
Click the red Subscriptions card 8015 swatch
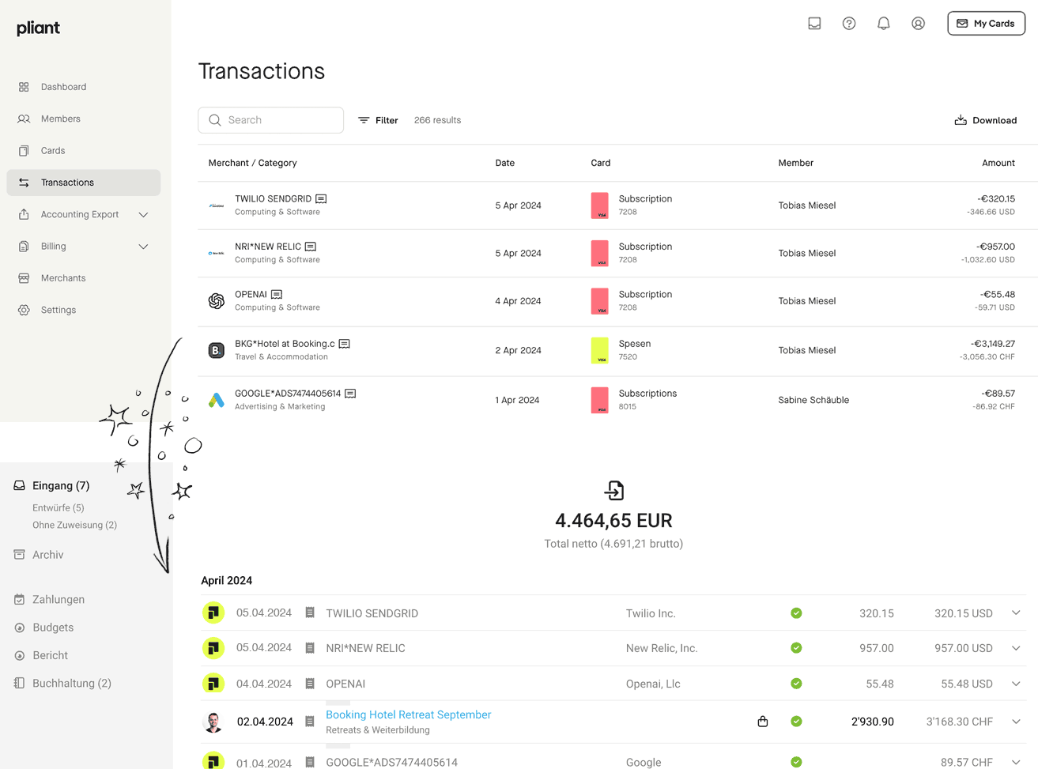[x=600, y=400]
